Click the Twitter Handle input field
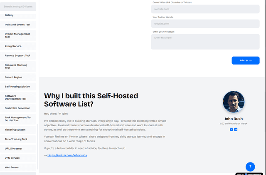Image resolution: width=266 pixels, height=175 pixels. (x=206, y=24)
